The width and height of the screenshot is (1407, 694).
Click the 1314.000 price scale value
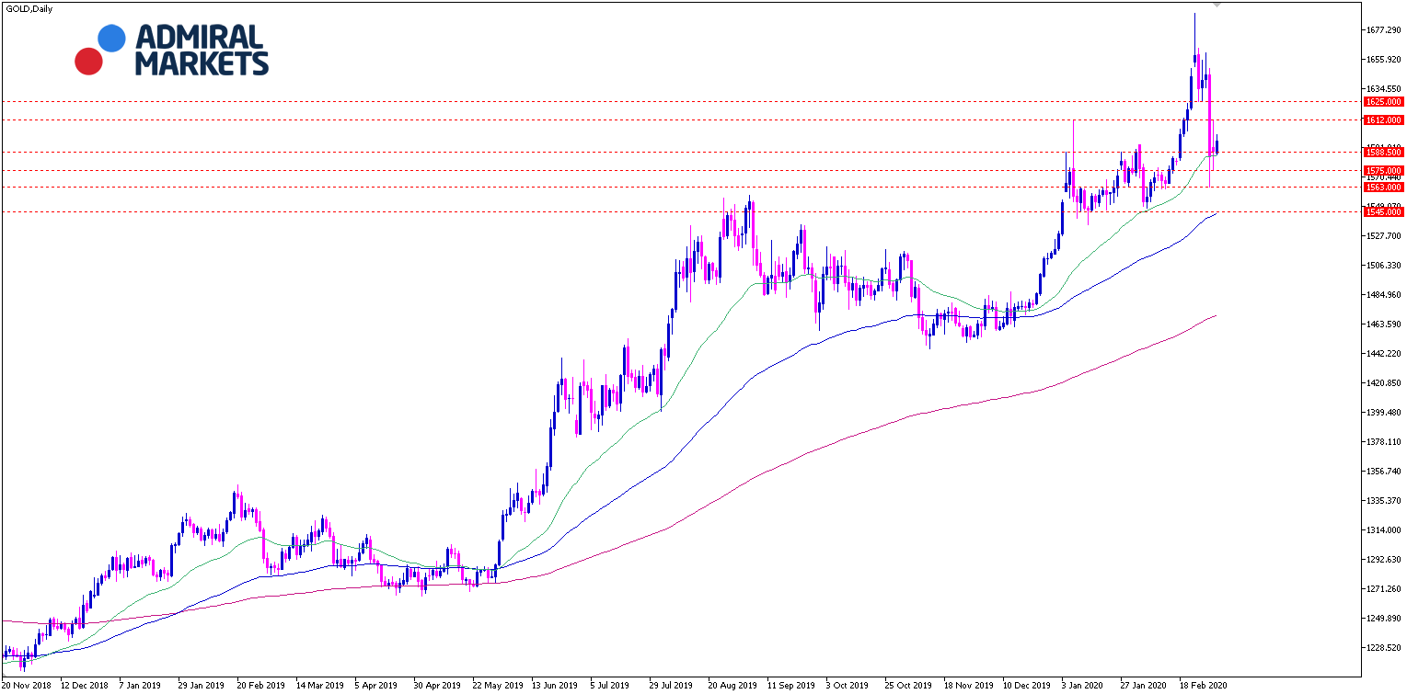1384,530
